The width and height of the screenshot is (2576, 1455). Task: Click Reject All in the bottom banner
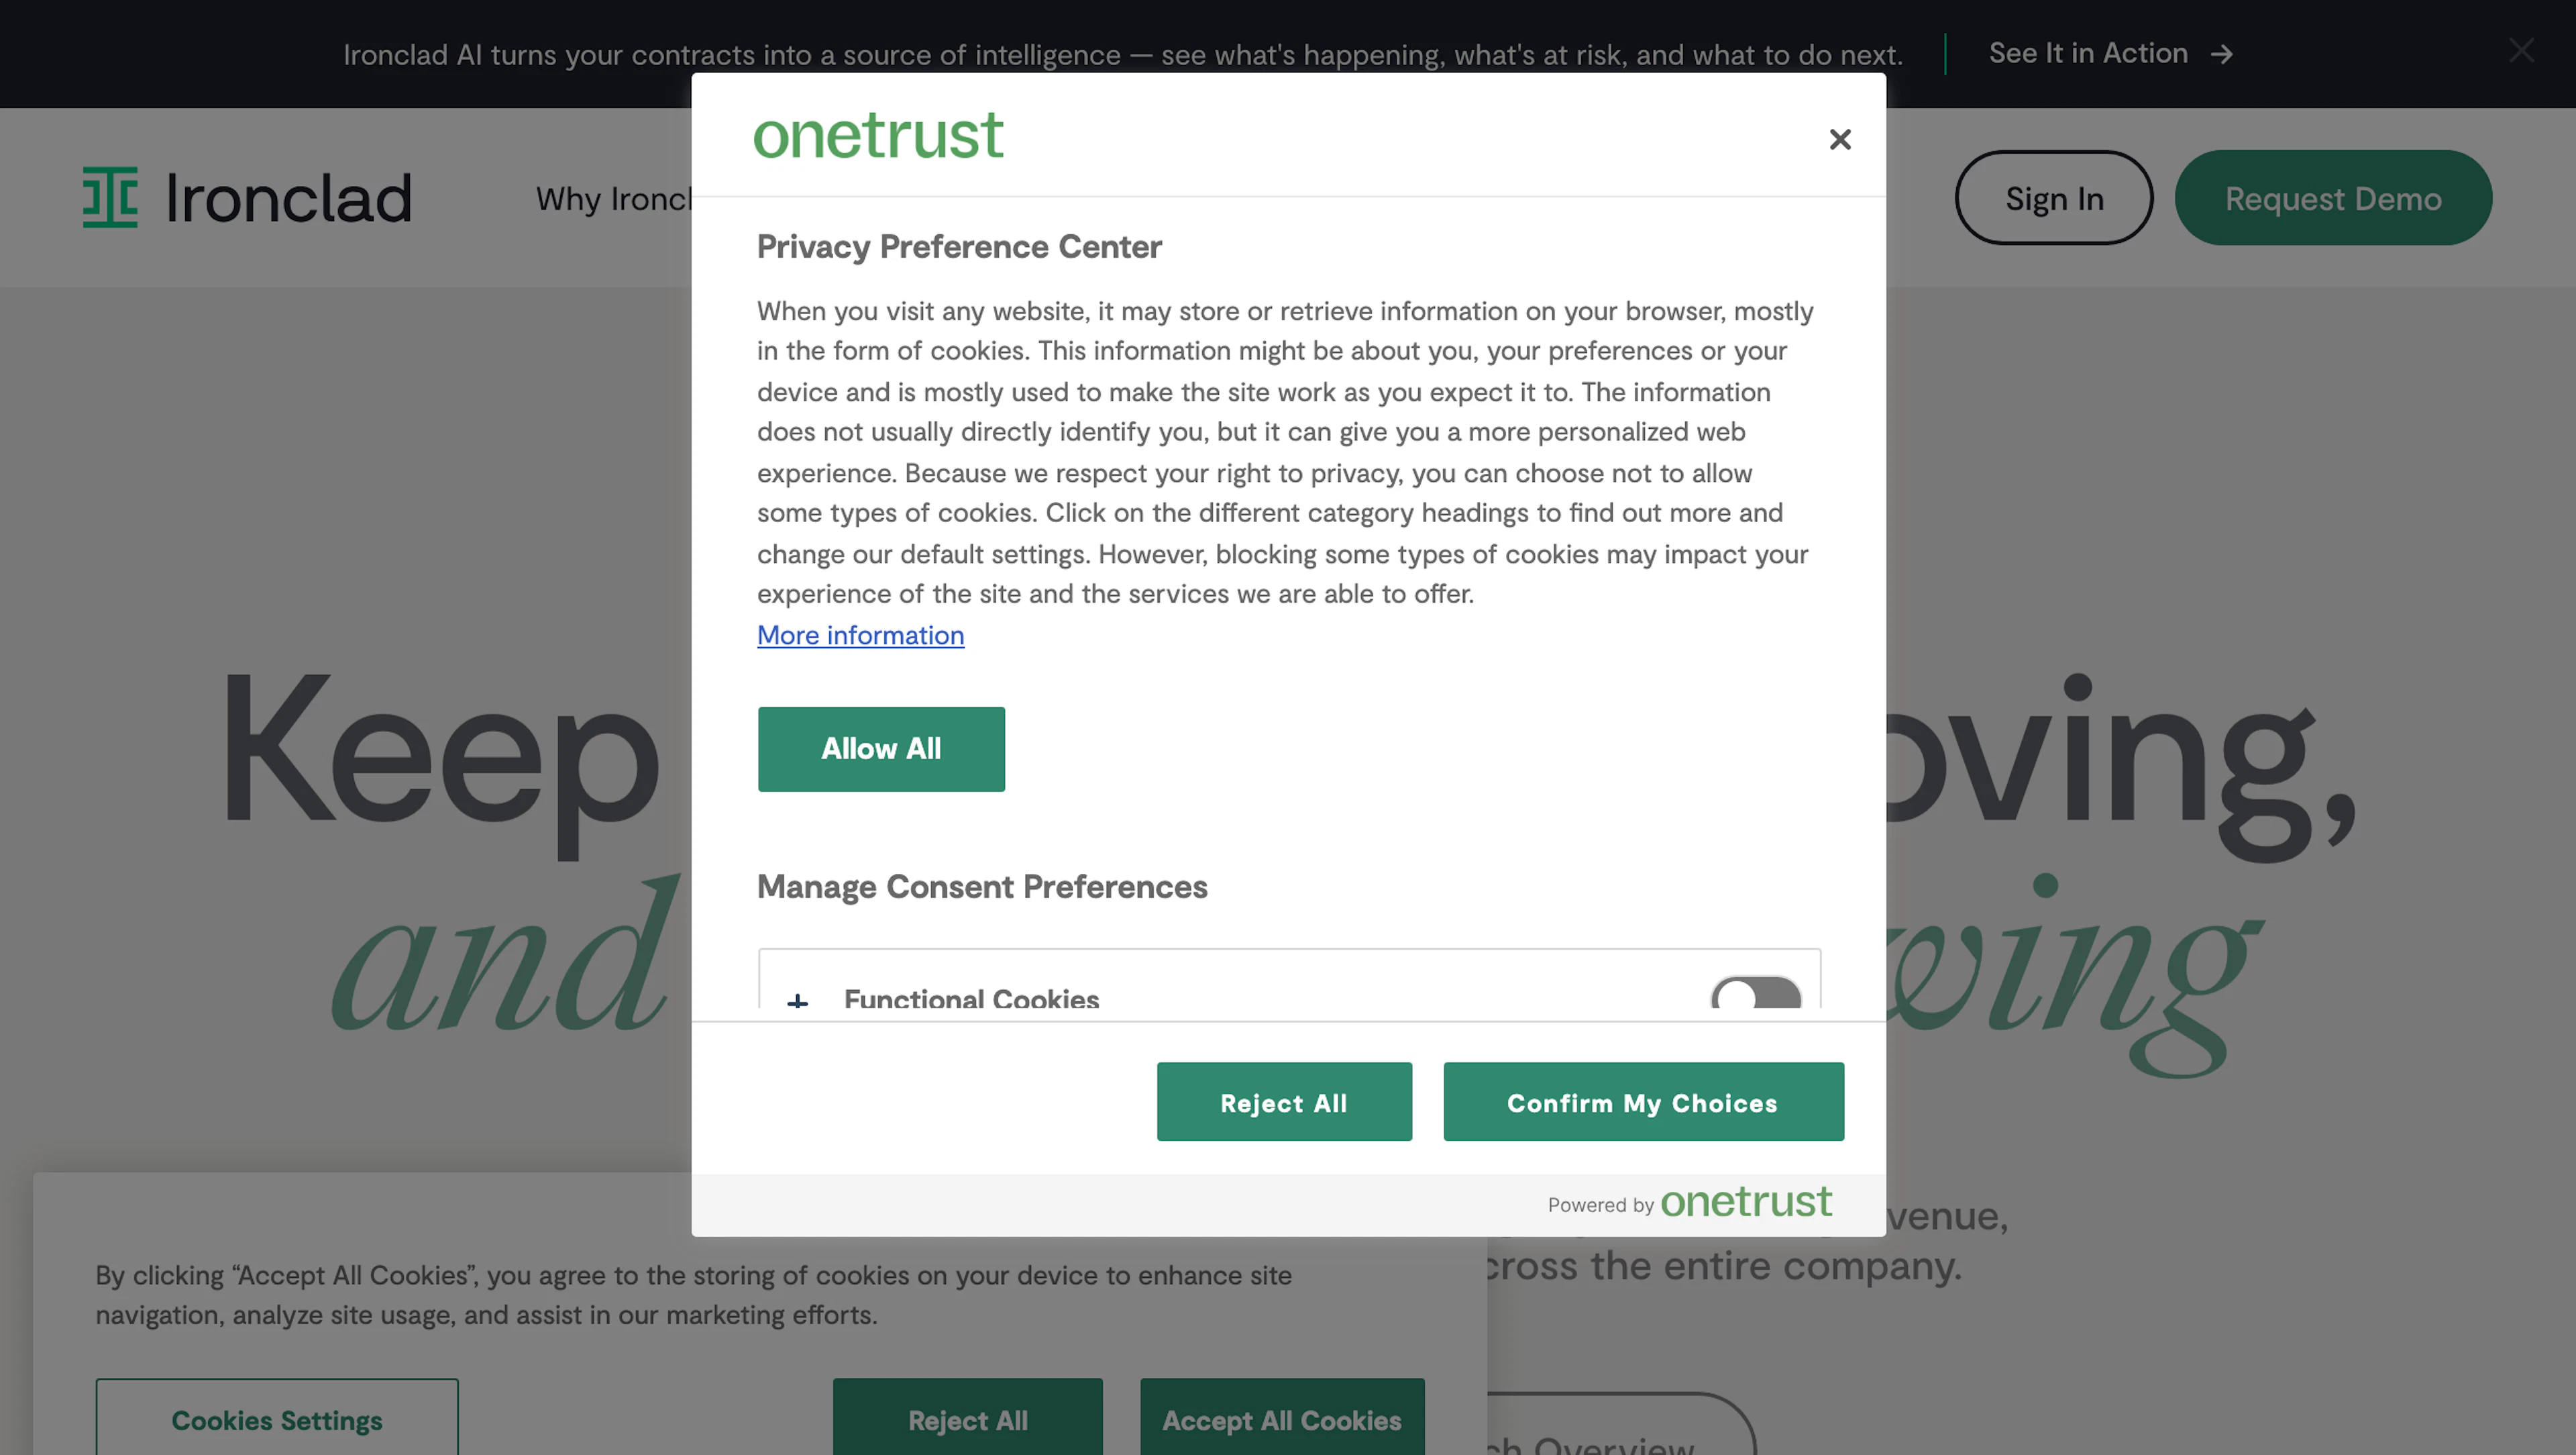click(968, 1419)
